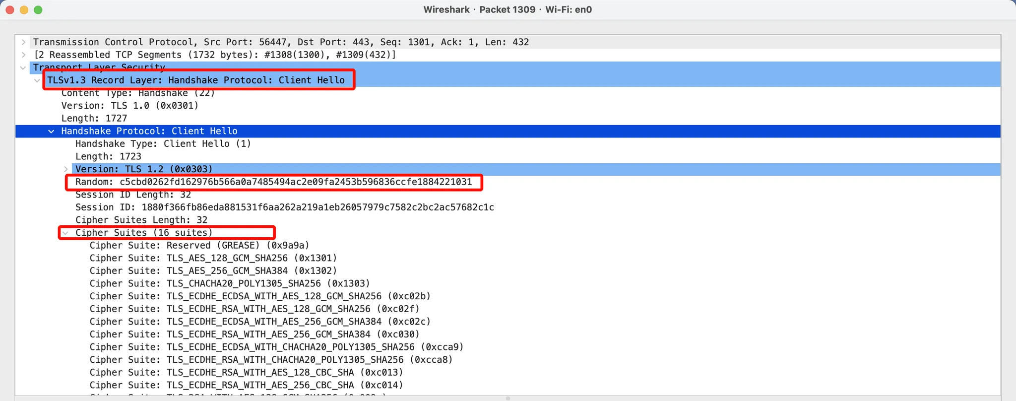
Task: Select the Session ID hex value row
Action: coord(285,207)
